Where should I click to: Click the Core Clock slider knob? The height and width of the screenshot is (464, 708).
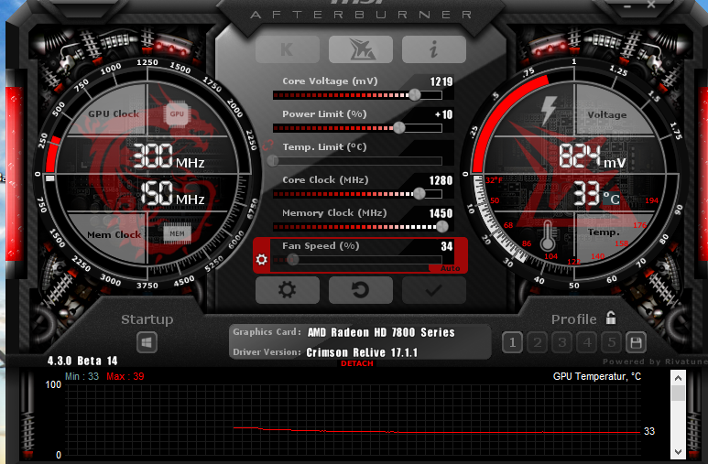pos(419,194)
